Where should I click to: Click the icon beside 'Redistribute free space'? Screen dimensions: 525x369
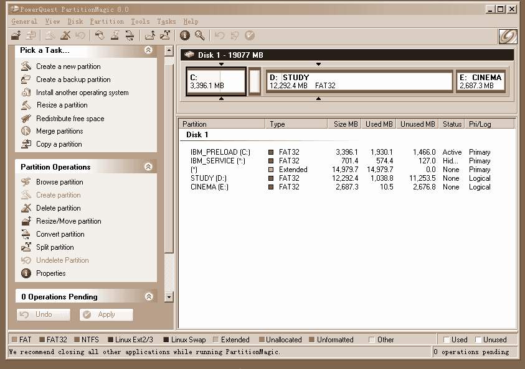click(x=26, y=118)
